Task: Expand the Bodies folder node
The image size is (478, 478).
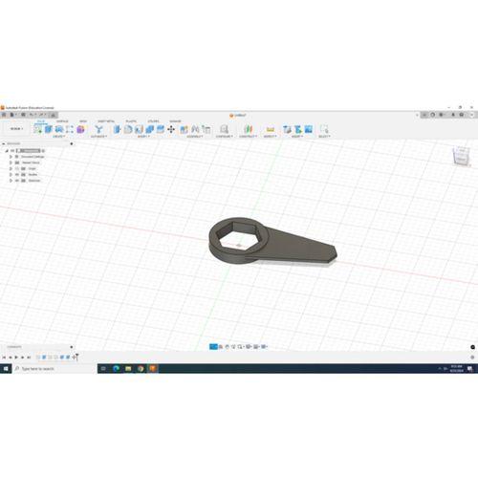Action: tap(11, 175)
